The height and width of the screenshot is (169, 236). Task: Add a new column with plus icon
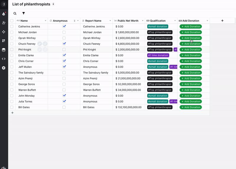(x=222, y=21)
